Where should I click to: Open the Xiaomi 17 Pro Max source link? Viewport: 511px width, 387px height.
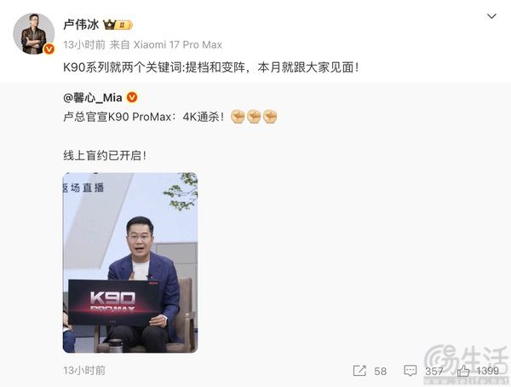(178, 44)
